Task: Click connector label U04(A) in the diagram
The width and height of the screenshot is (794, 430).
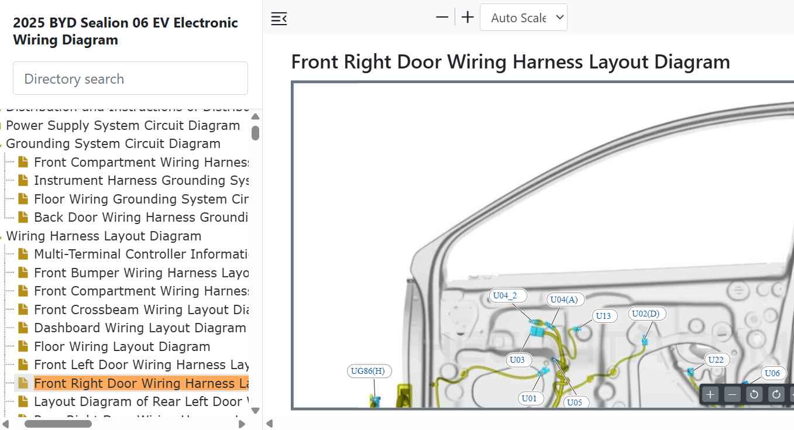Action: [564, 300]
